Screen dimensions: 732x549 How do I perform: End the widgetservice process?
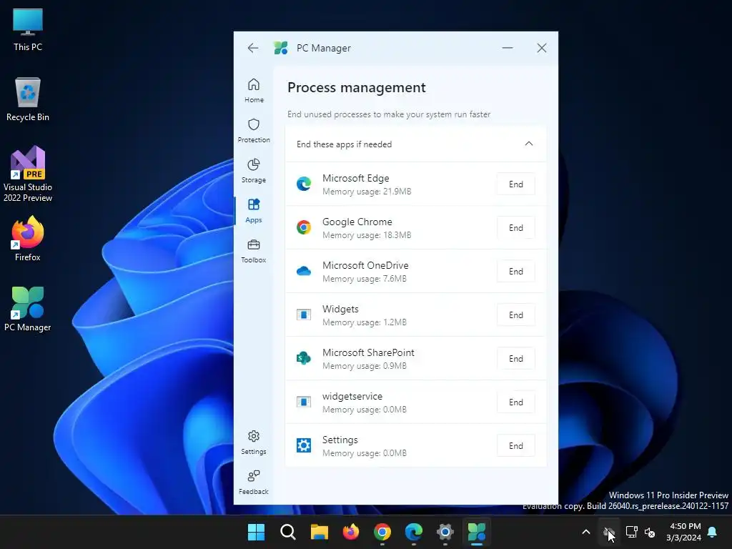pyautogui.click(x=516, y=402)
